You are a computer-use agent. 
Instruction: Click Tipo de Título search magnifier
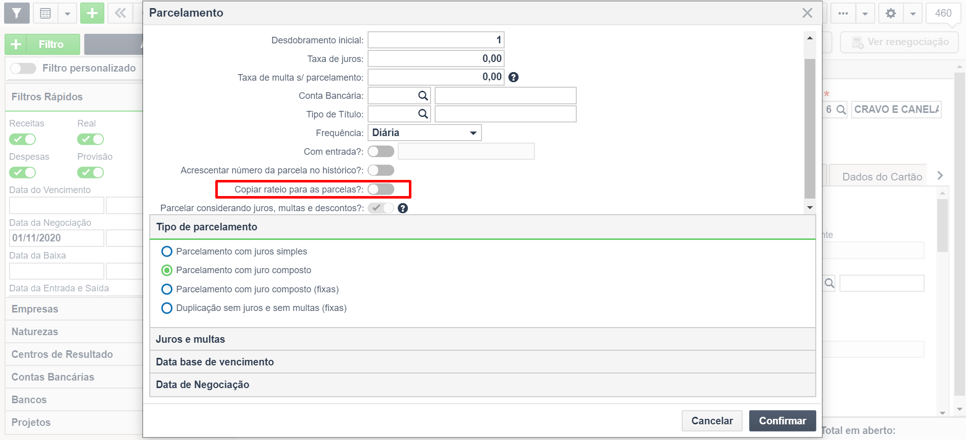point(423,114)
